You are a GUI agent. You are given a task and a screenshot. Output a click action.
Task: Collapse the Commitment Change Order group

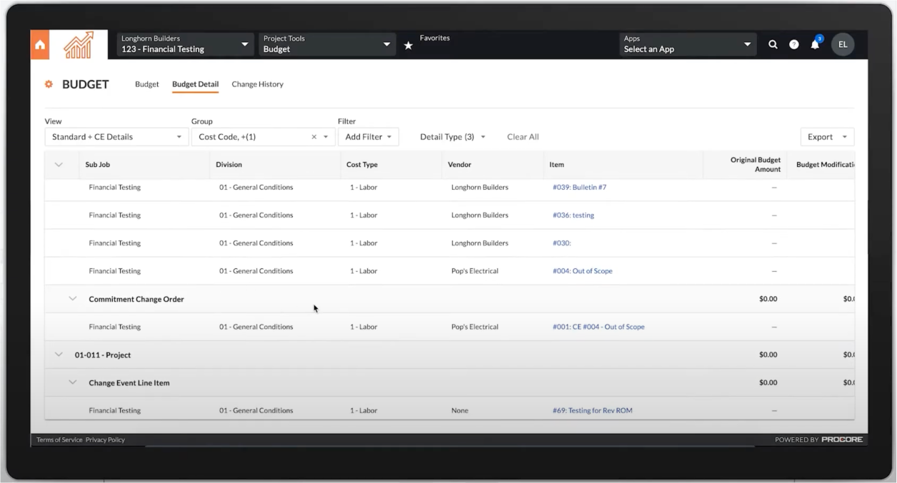coord(73,299)
